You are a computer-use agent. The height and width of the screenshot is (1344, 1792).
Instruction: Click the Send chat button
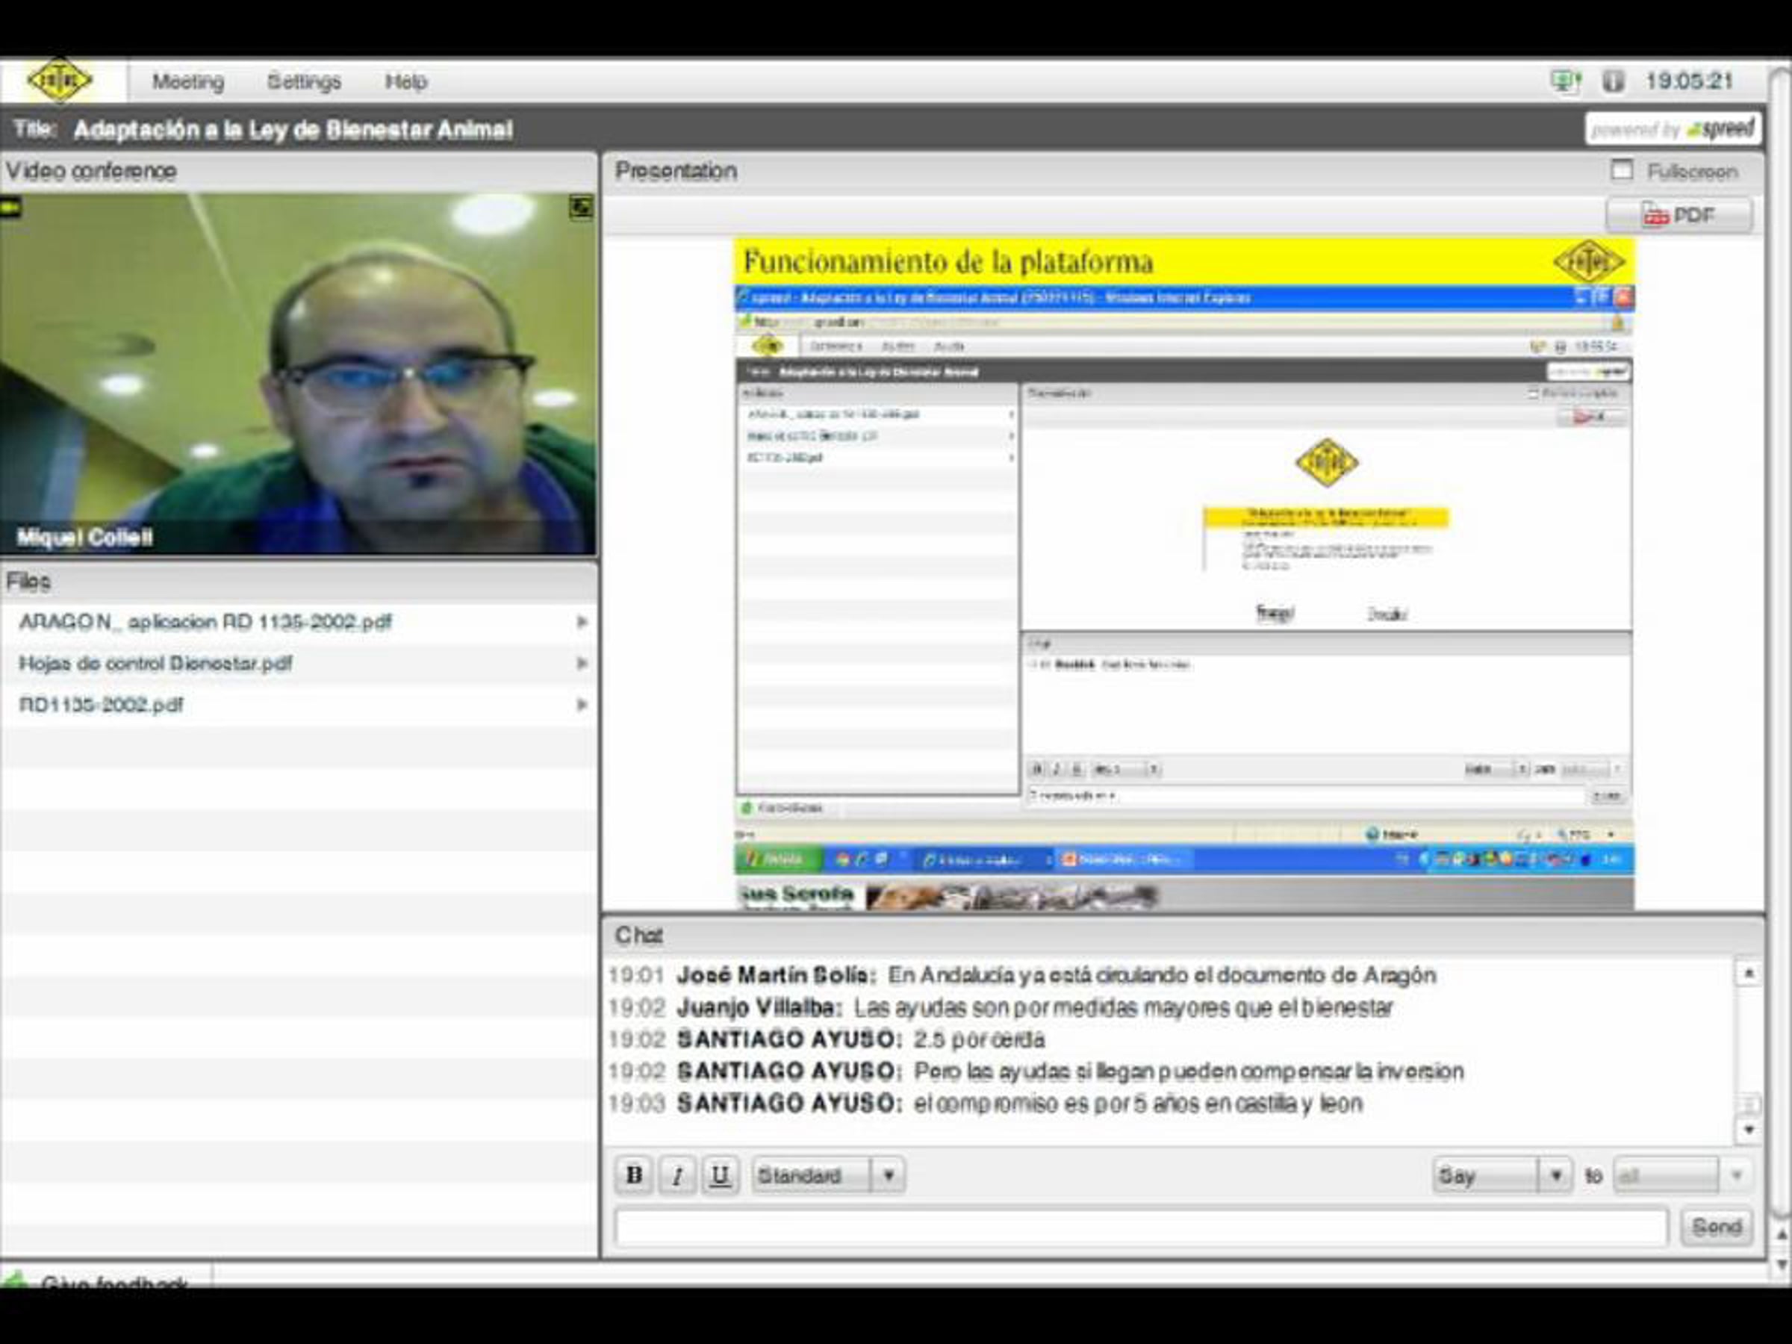tap(1716, 1227)
